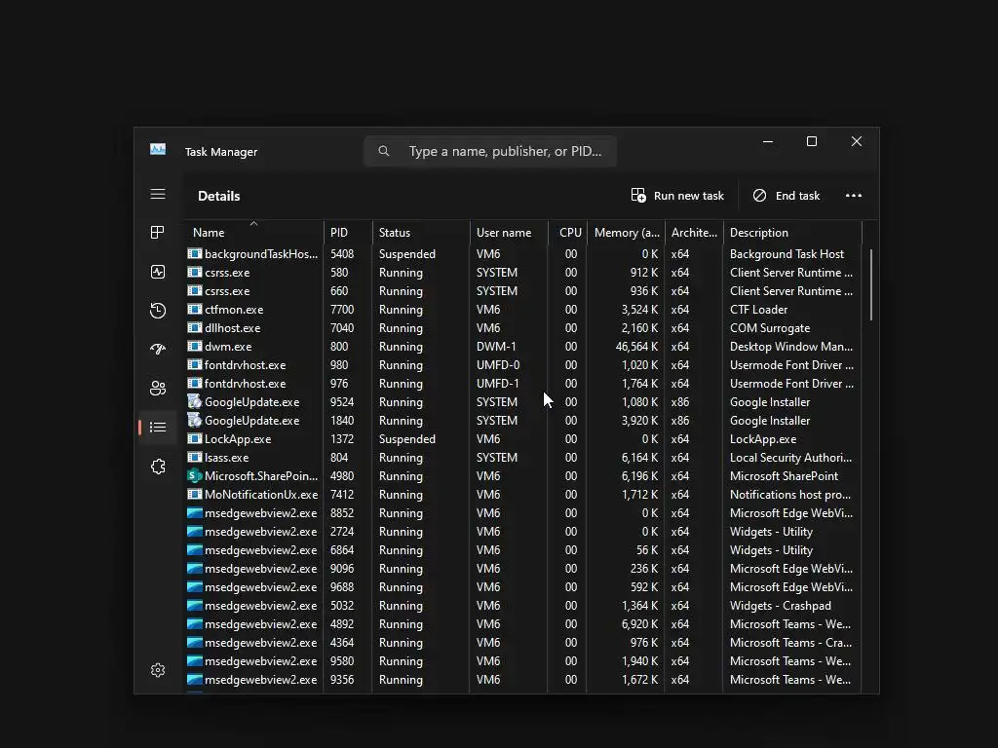Open Task Manager settings gear
The height and width of the screenshot is (748, 998).
click(x=158, y=670)
